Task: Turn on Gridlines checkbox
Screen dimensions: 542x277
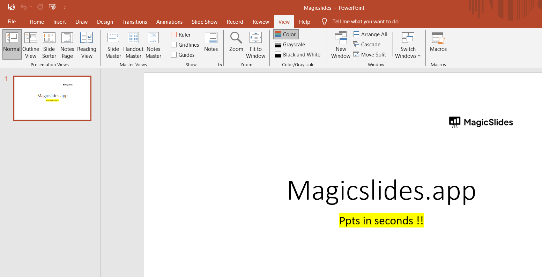Action: (174, 45)
